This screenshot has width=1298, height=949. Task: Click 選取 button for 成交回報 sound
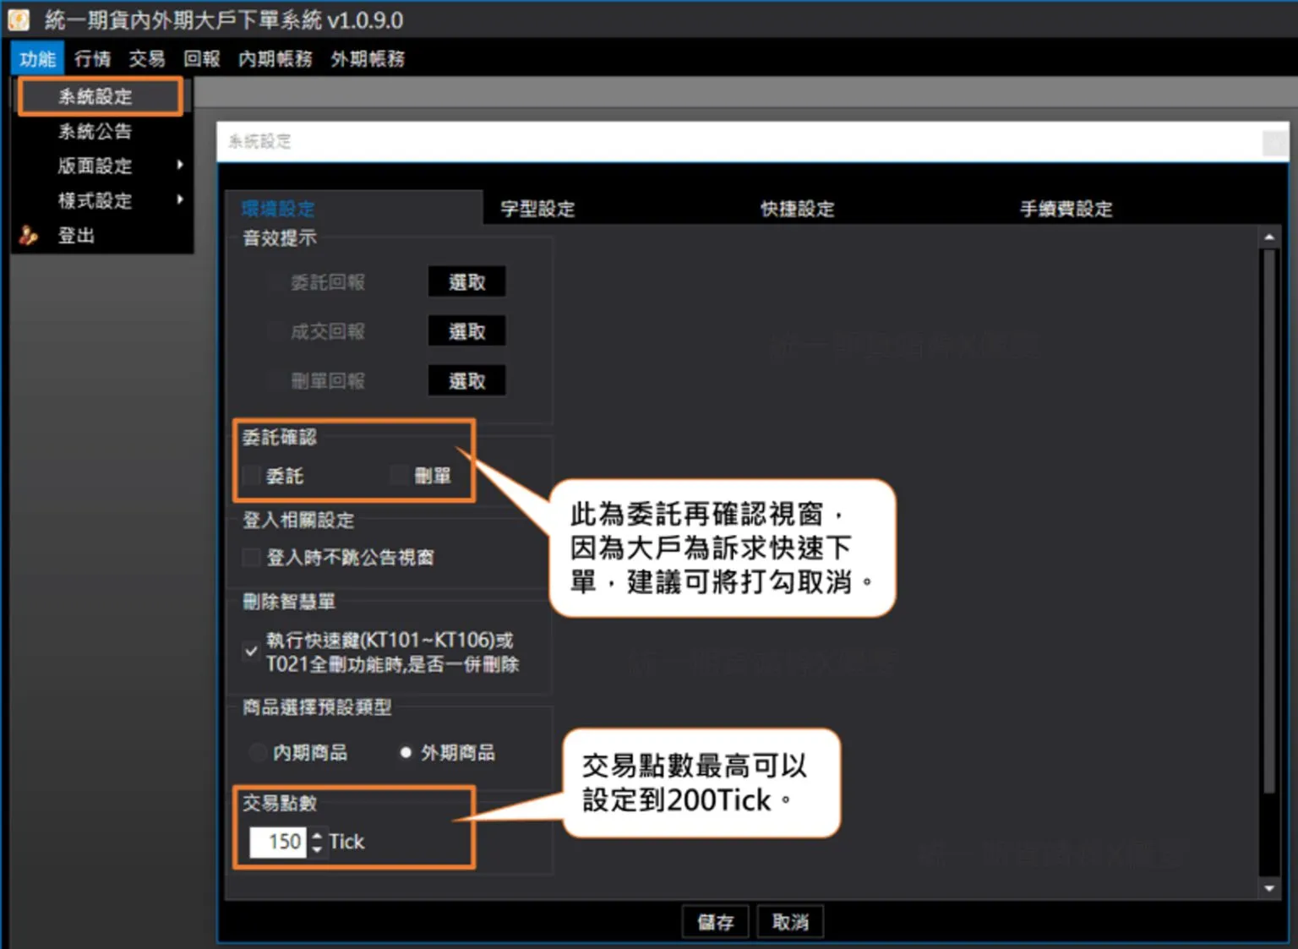466,331
